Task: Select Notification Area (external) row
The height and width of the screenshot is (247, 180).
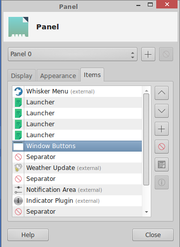Action: pyautogui.click(x=77, y=190)
